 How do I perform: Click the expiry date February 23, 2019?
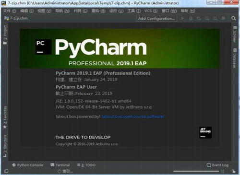coord(94,93)
